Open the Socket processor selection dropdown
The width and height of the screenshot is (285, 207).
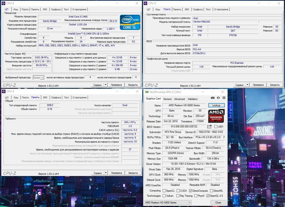click(x=38, y=78)
